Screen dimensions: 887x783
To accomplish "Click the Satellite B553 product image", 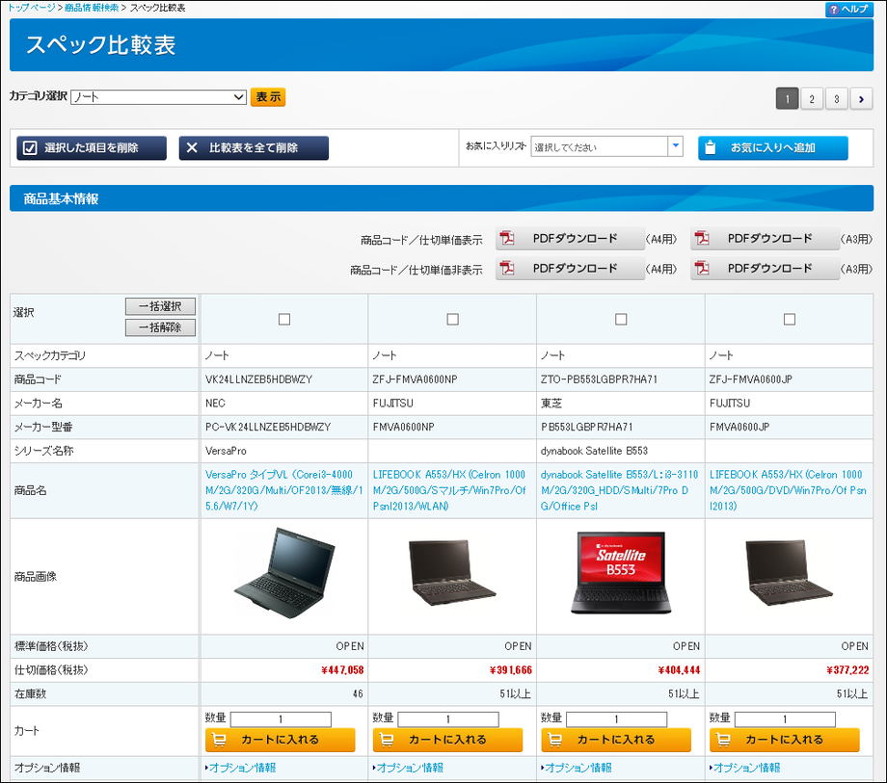I will coord(620,576).
